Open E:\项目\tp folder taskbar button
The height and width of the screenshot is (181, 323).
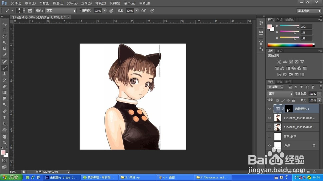137,177
